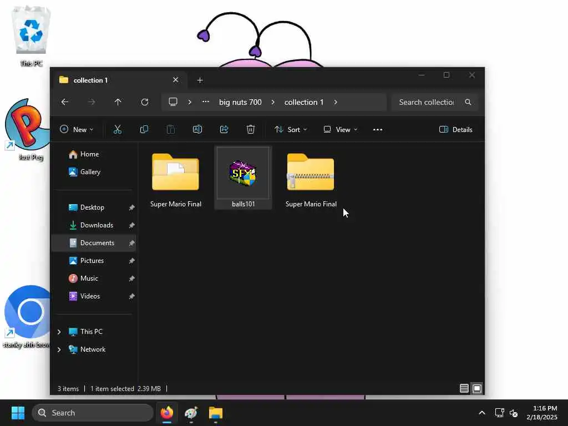Unpin Pictures using its pin icon
Viewport: 568px width, 426px height.
coord(132,261)
